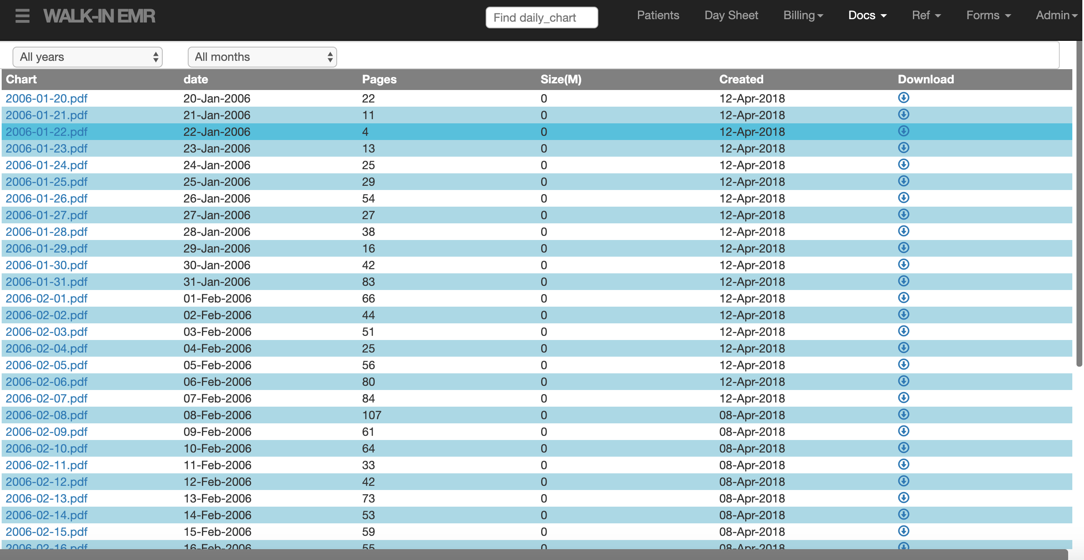Download the 10-Feb-2006 chart using icon

[x=903, y=447]
